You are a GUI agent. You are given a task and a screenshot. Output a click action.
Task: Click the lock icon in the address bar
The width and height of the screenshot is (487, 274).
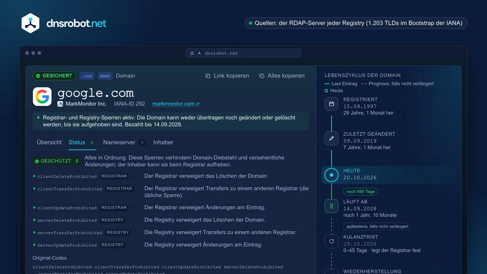click(192, 53)
